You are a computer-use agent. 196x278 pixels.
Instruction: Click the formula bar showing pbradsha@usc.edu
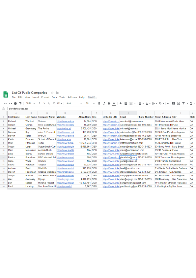pos(102,109)
